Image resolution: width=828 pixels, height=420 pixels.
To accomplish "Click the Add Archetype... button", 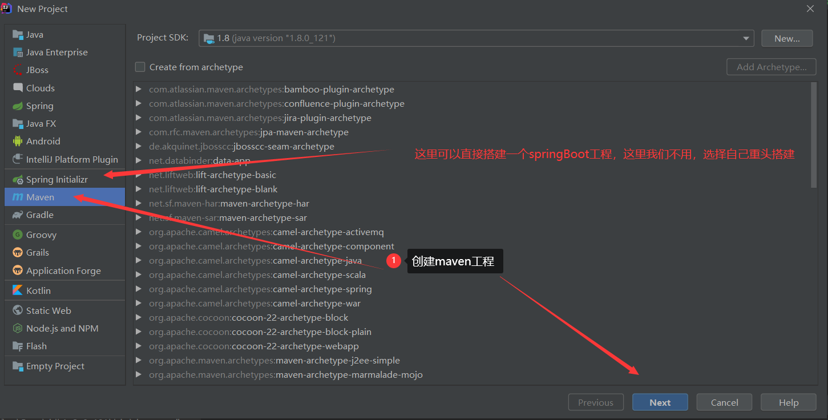I will [772, 67].
